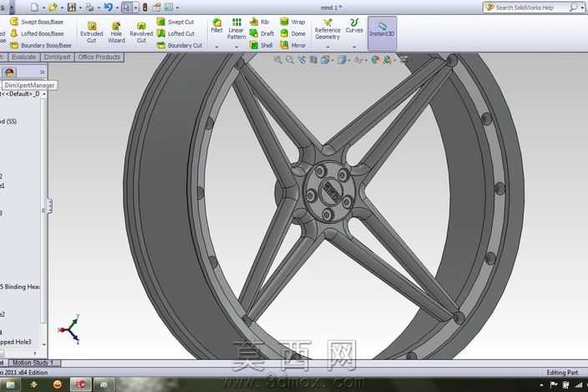Open the SolidWorks taskbar button
The width and height of the screenshot is (588, 392).
coord(81,384)
